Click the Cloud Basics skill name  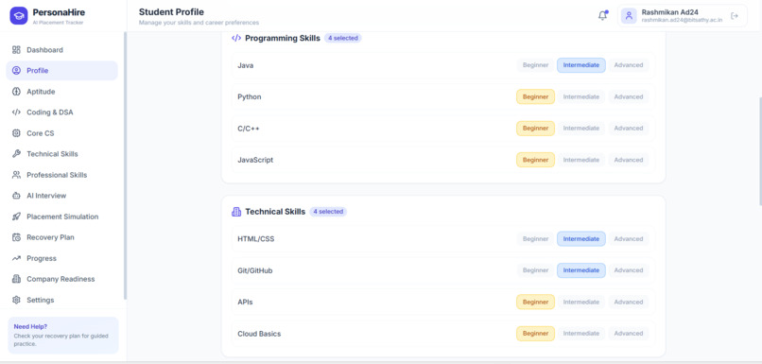[259, 334]
